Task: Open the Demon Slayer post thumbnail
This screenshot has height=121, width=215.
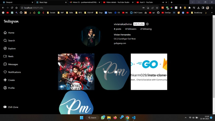Action: click(76, 72)
